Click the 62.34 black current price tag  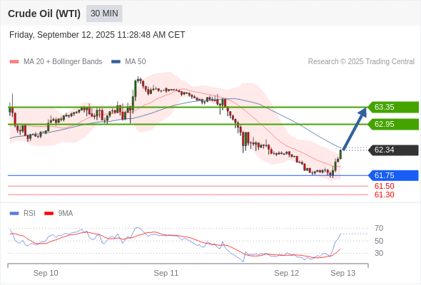pyautogui.click(x=393, y=150)
